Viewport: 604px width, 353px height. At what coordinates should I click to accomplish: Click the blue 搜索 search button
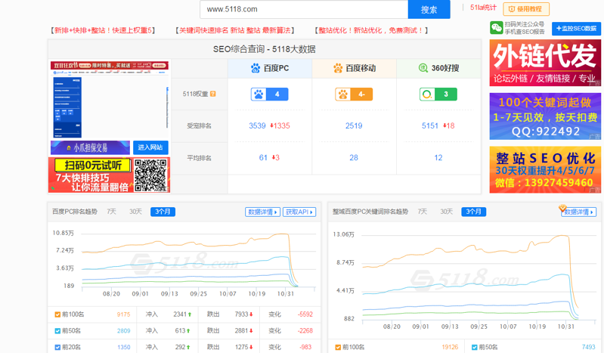[x=429, y=9]
